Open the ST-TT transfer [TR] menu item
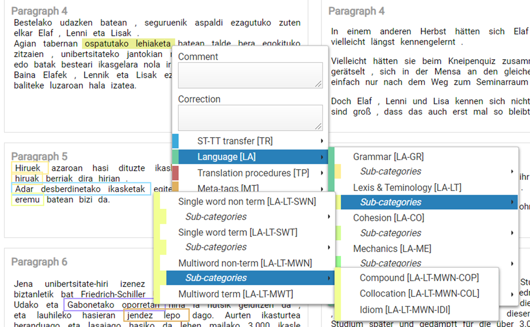The image size is (530, 327). click(x=235, y=141)
